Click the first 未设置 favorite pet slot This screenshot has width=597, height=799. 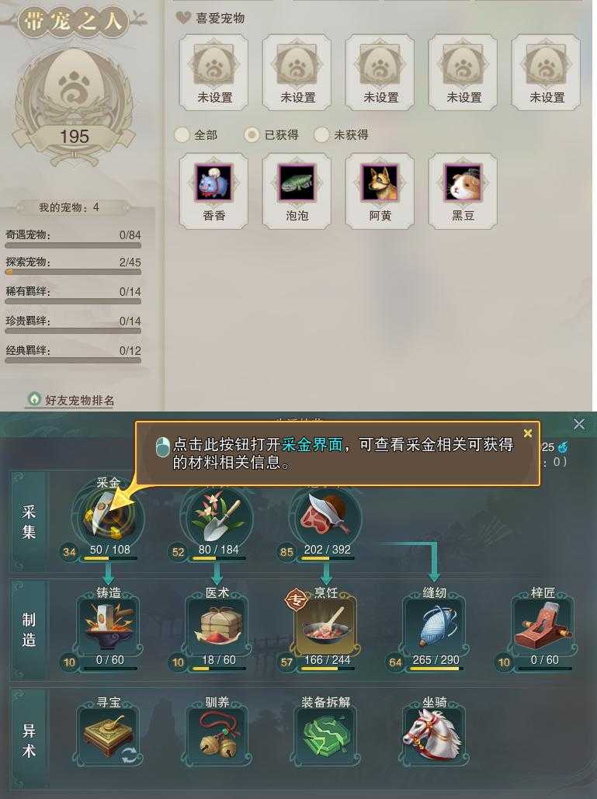click(214, 72)
